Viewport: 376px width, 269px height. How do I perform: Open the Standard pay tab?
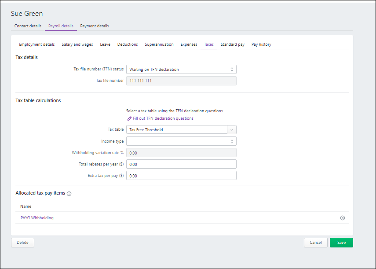(x=233, y=44)
